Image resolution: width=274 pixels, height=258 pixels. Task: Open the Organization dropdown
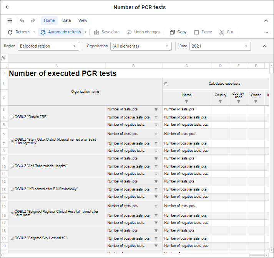click(141, 46)
